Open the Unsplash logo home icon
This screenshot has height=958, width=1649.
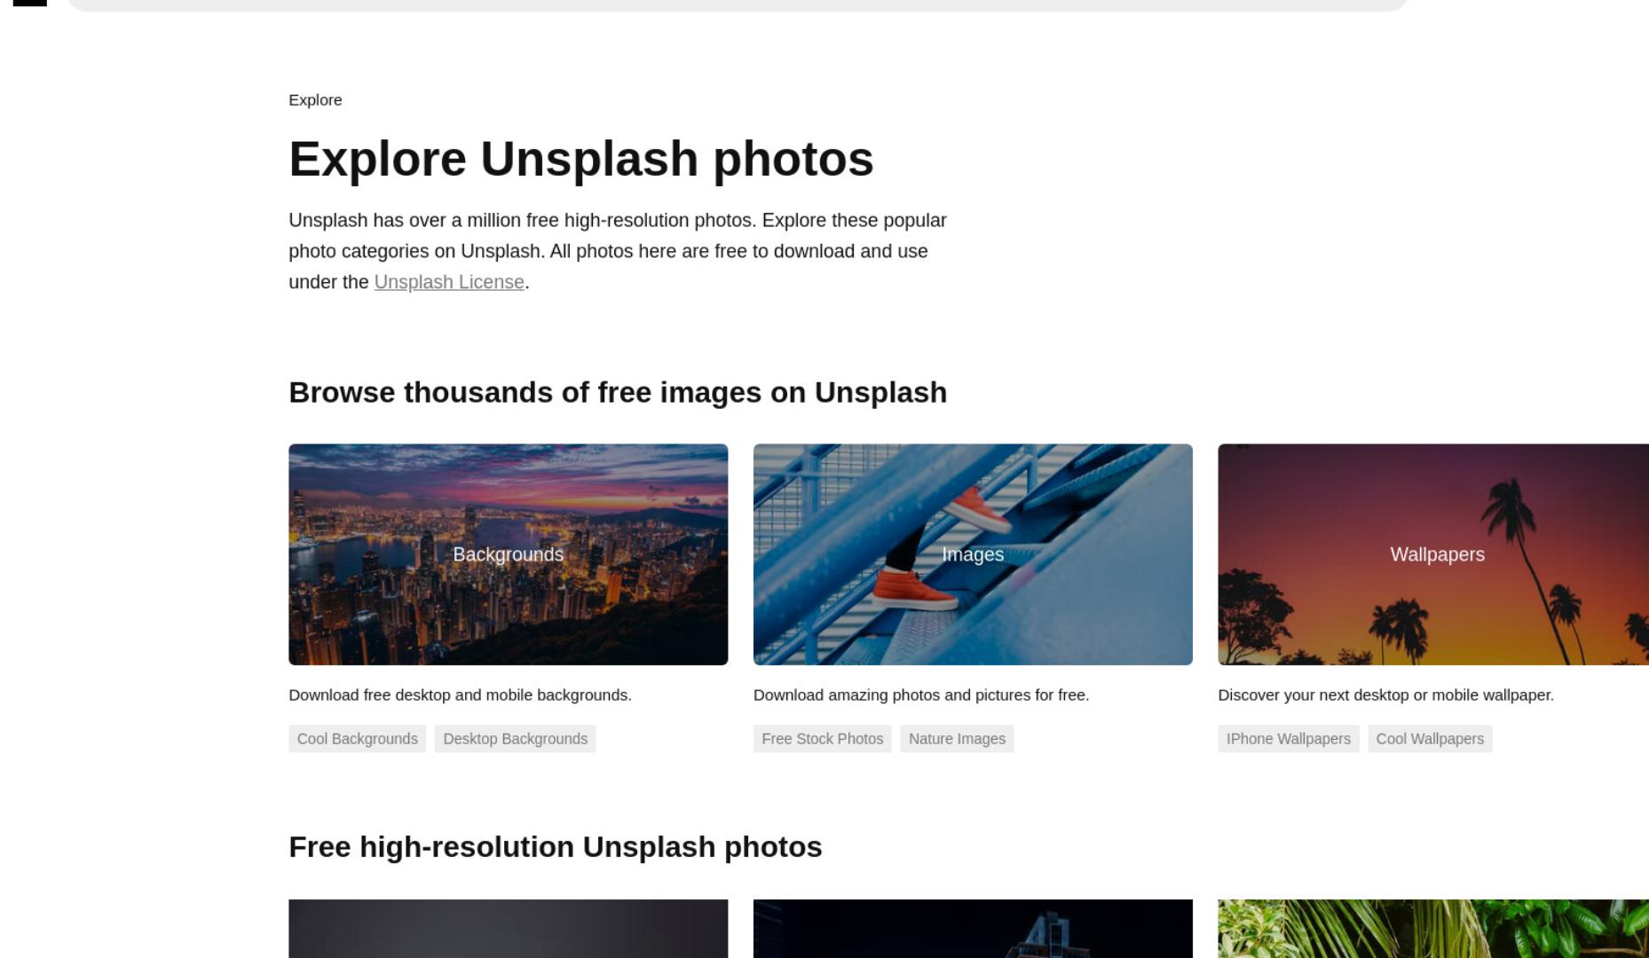[30, 3]
